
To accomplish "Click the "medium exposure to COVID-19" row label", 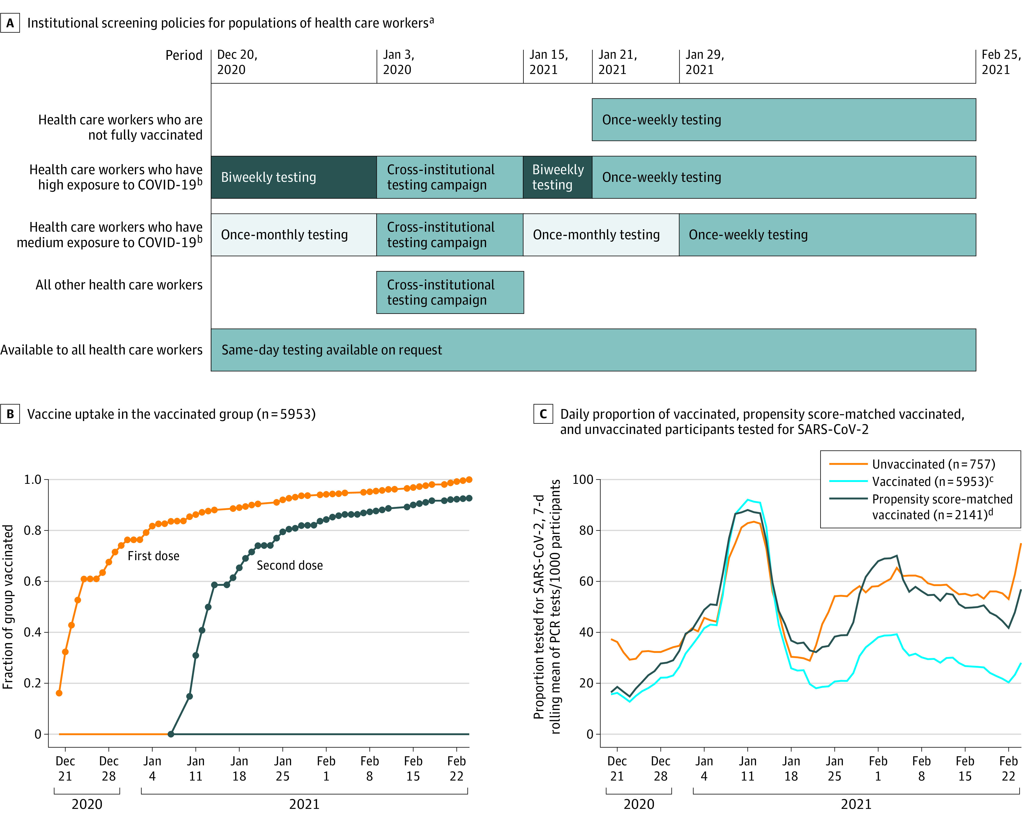I will click(x=110, y=235).
